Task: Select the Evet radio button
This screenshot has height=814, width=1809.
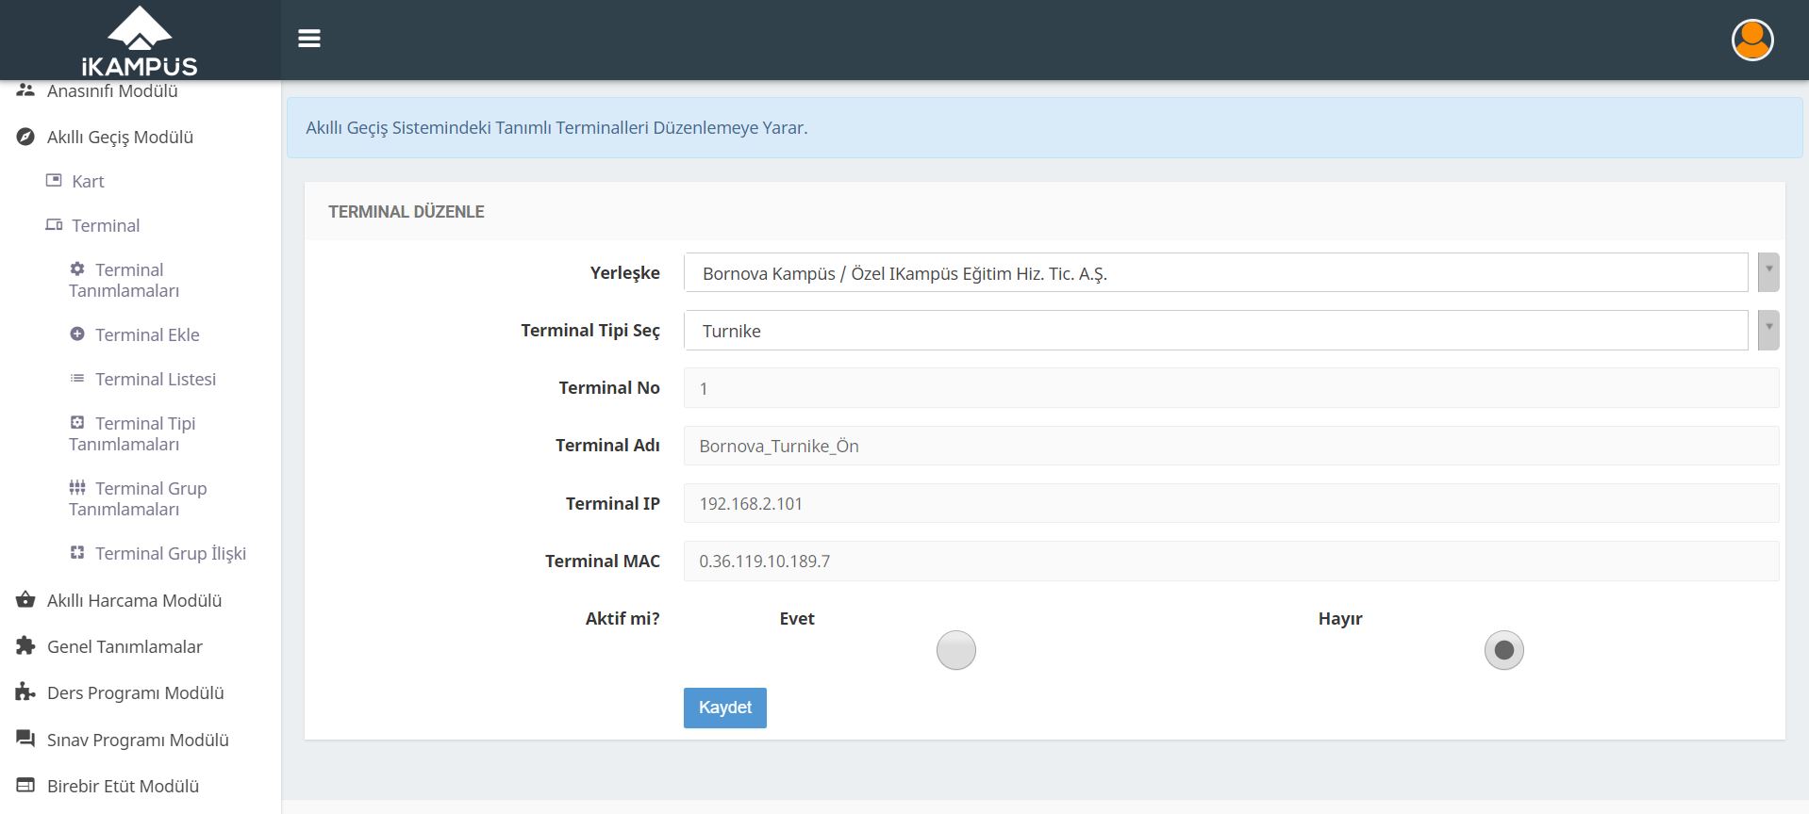Action: tap(955, 650)
